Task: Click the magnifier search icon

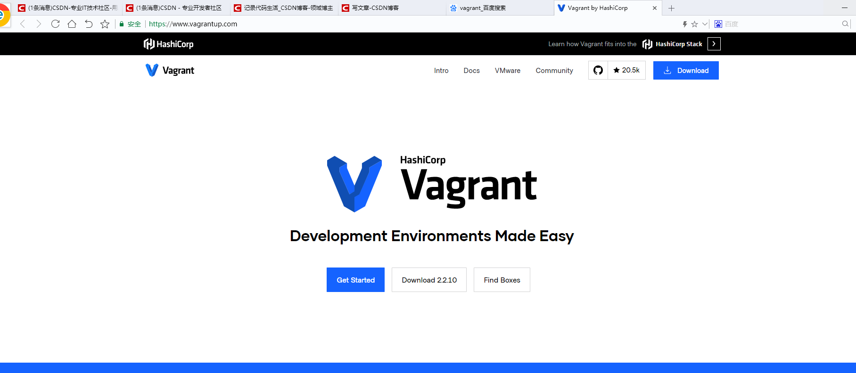Action: (845, 24)
